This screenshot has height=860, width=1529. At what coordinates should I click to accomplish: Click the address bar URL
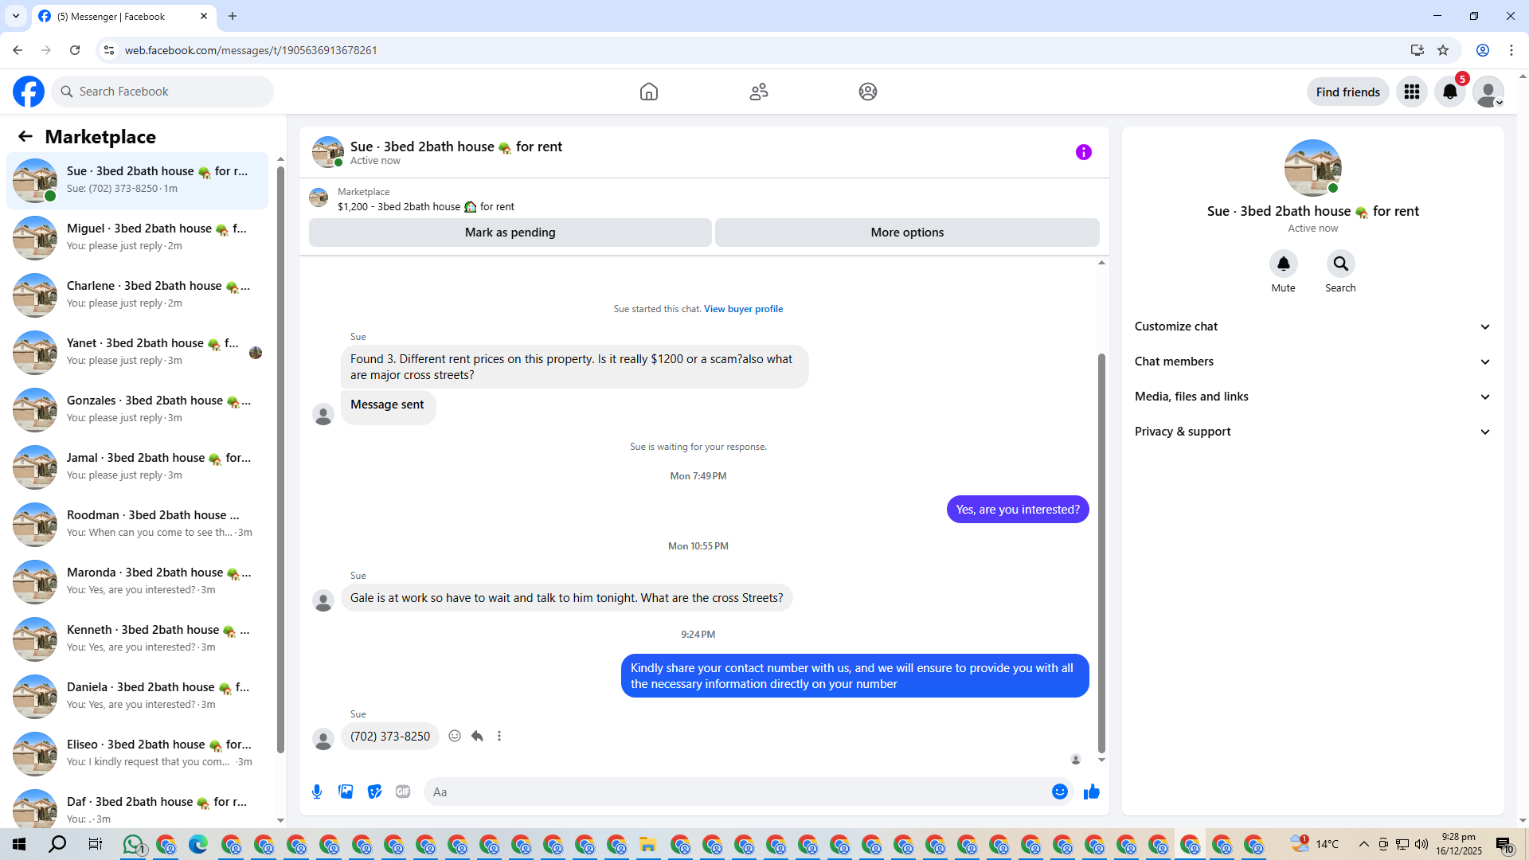point(251,50)
